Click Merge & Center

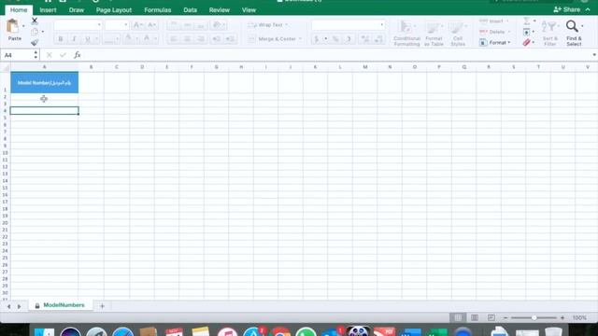point(272,39)
